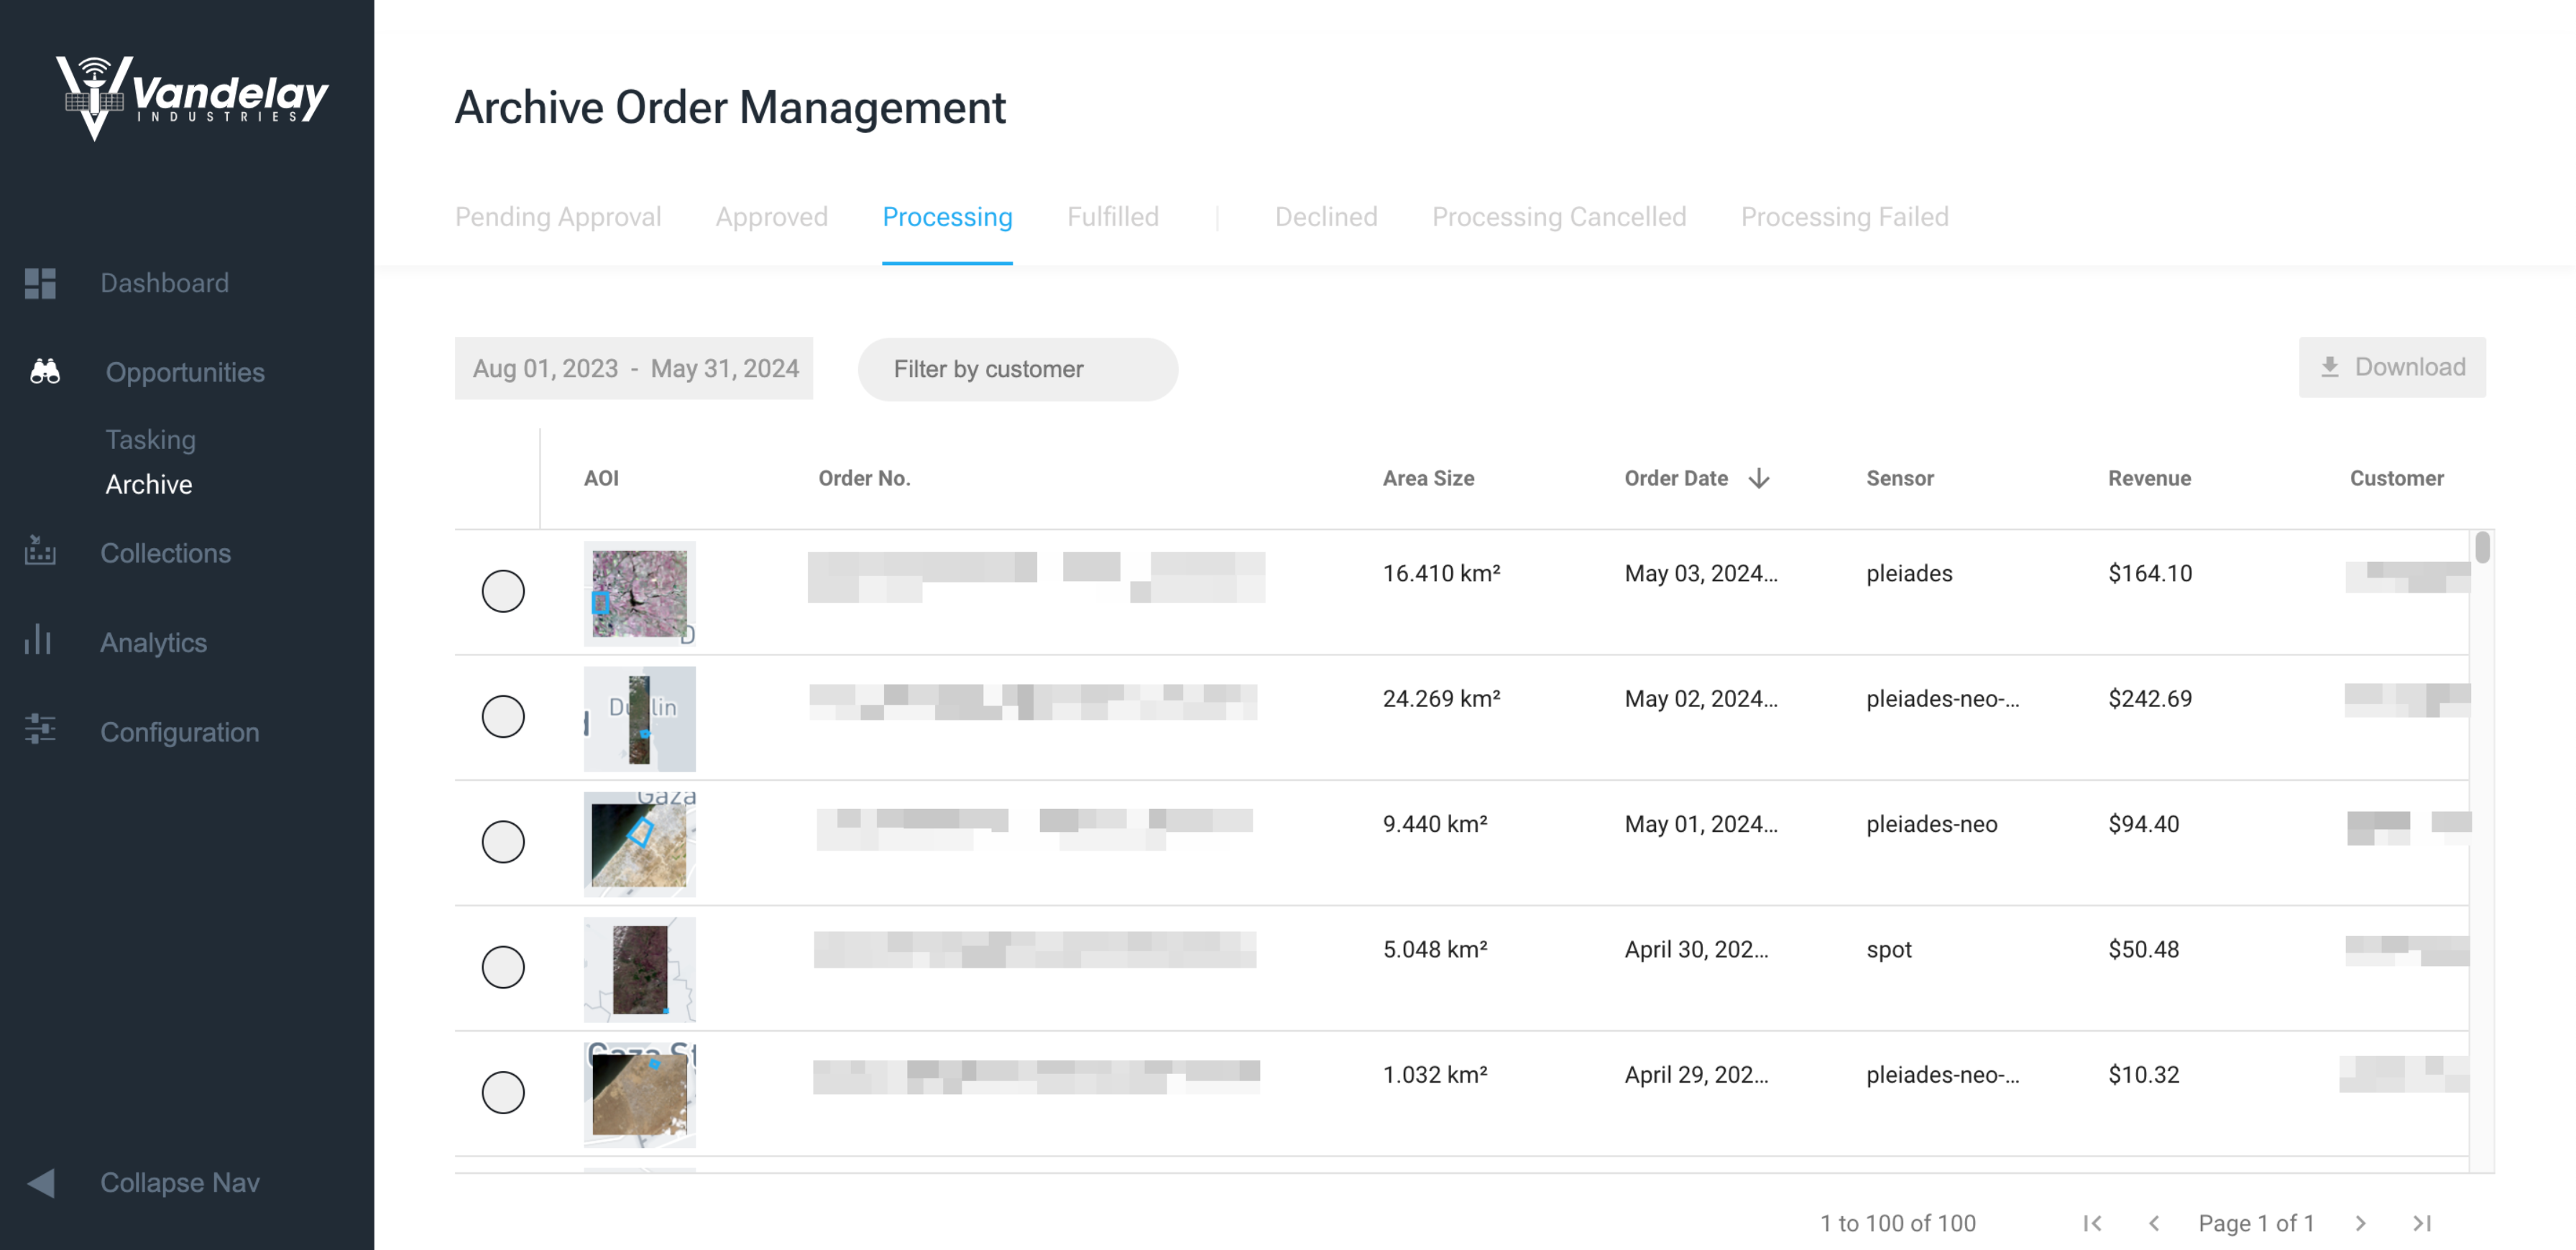Select the radio button on the Dublin order row
The image size is (2576, 1250).
tap(504, 716)
